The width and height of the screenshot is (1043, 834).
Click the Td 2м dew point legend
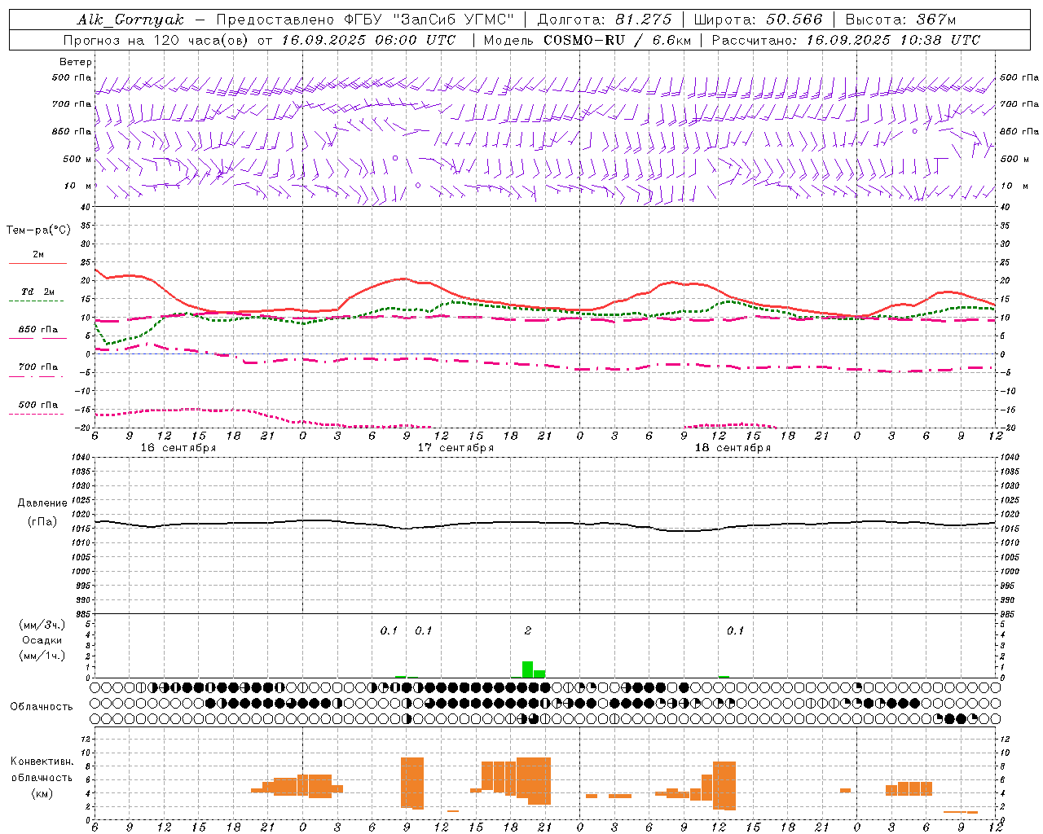click(38, 292)
